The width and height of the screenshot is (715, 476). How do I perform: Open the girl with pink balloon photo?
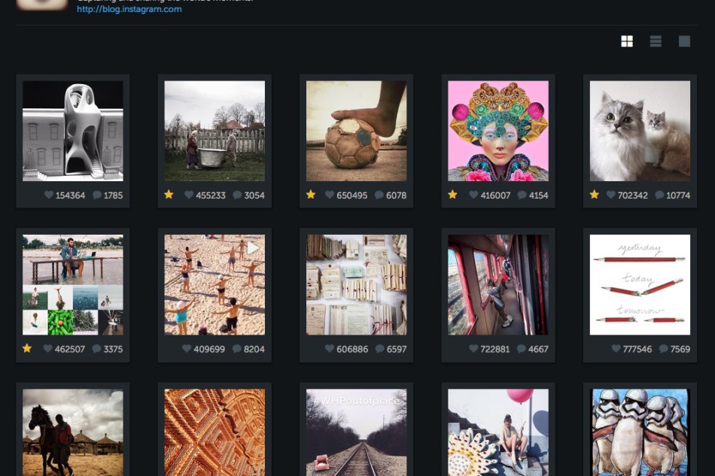click(x=498, y=432)
